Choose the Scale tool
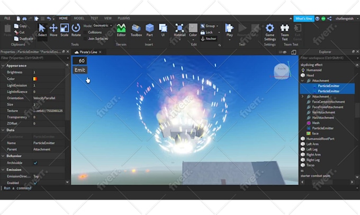 click(x=64, y=30)
